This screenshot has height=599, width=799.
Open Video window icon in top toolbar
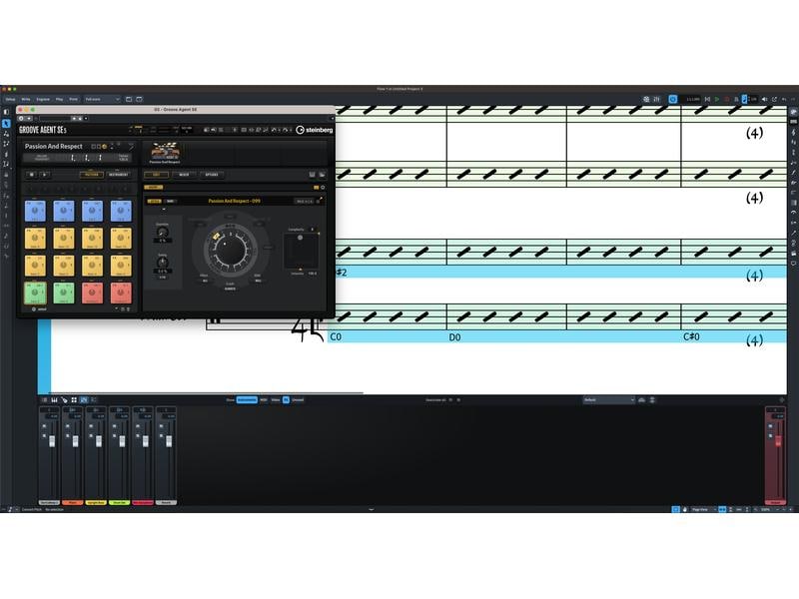click(646, 99)
